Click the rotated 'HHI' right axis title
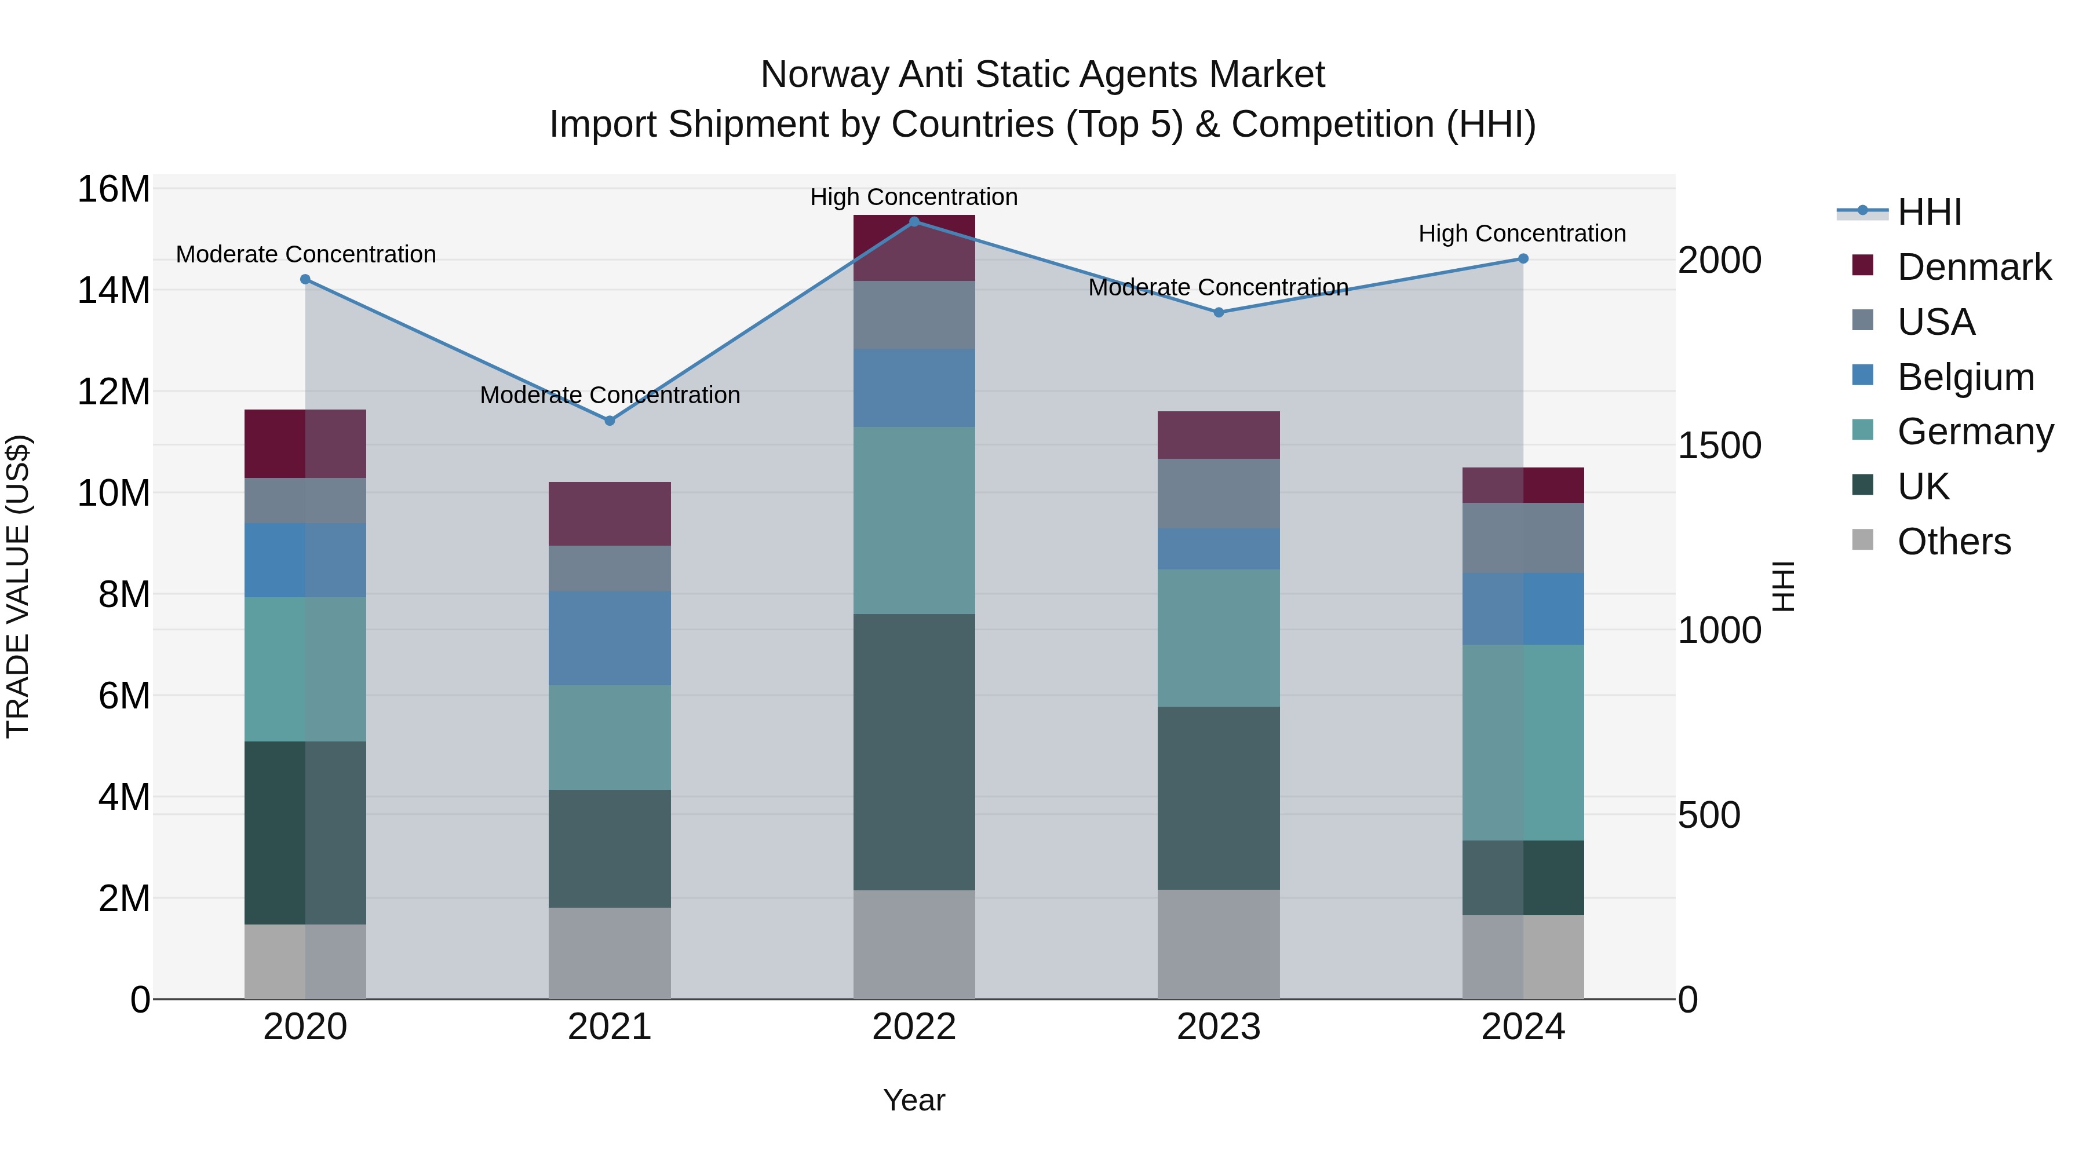This screenshot has height=1173, width=2086. pos(1784,586)
